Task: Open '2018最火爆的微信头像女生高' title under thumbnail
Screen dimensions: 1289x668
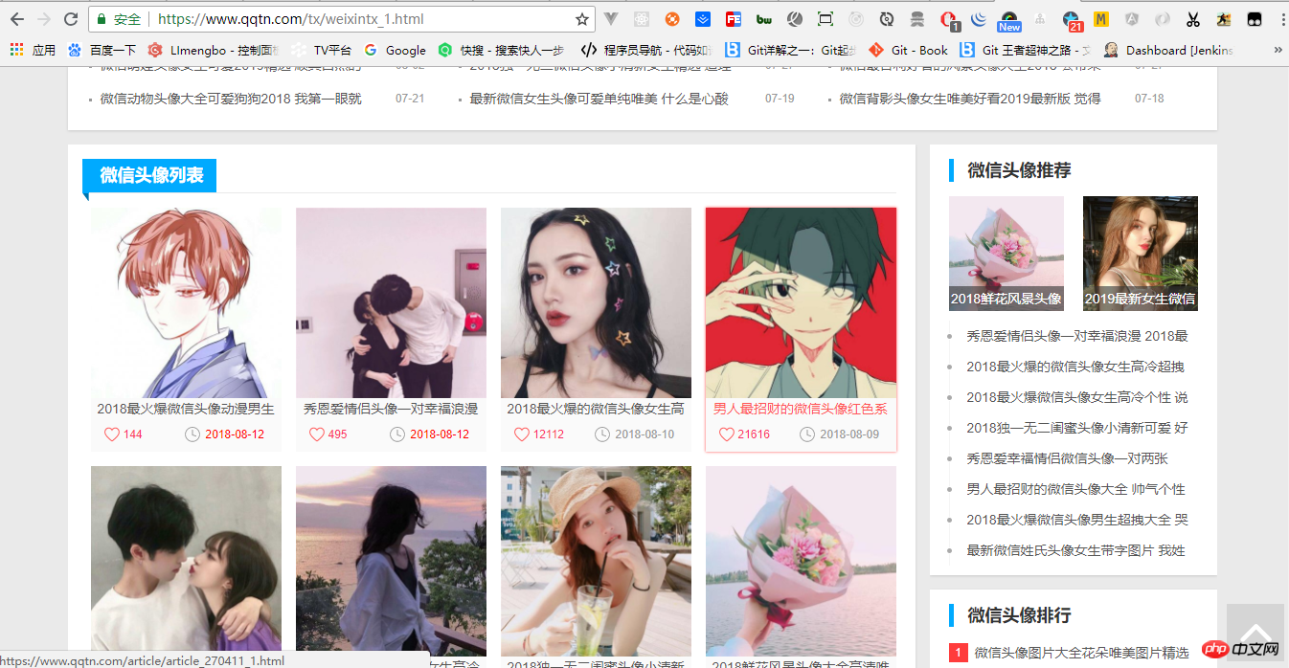Action: coord(596,409)
